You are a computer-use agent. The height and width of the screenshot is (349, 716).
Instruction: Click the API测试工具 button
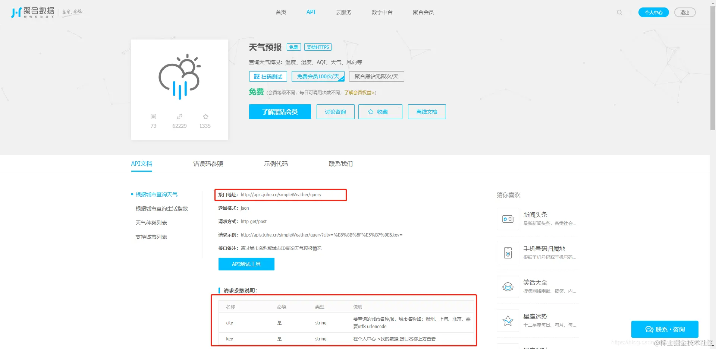click(x=246, y=264)
